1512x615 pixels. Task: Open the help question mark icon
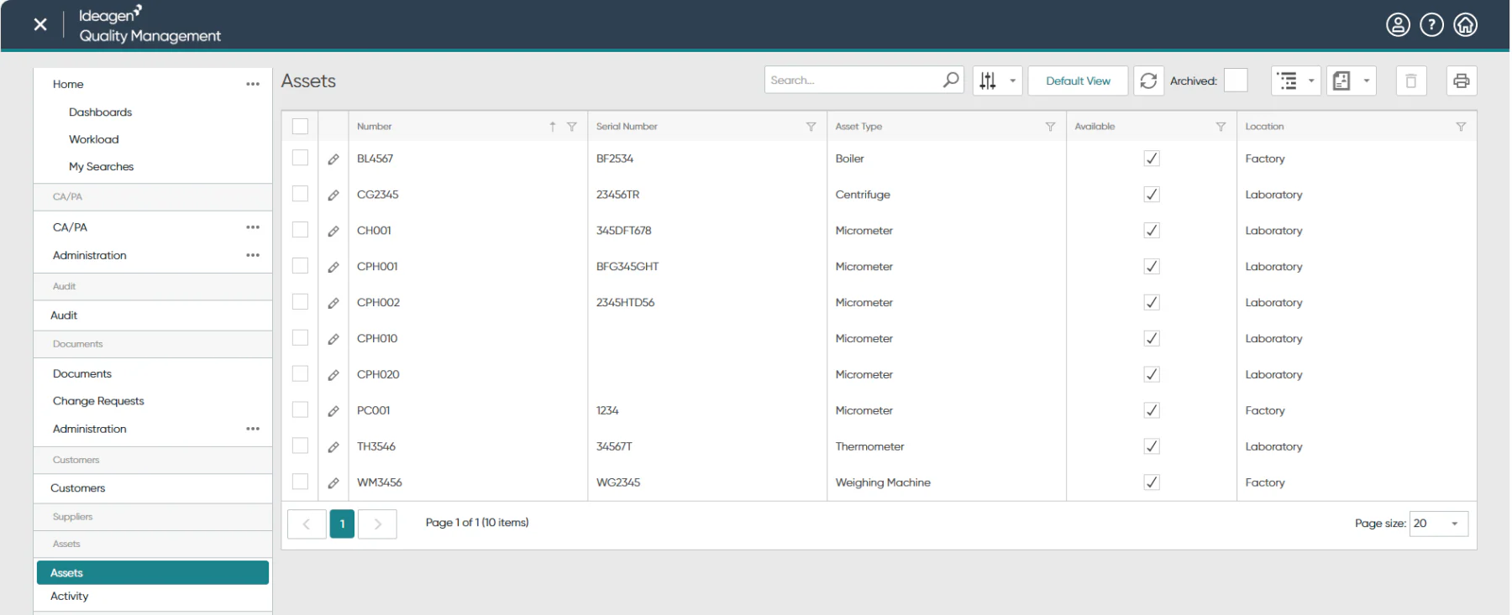pyautogui.click(x=1431, y=25)
